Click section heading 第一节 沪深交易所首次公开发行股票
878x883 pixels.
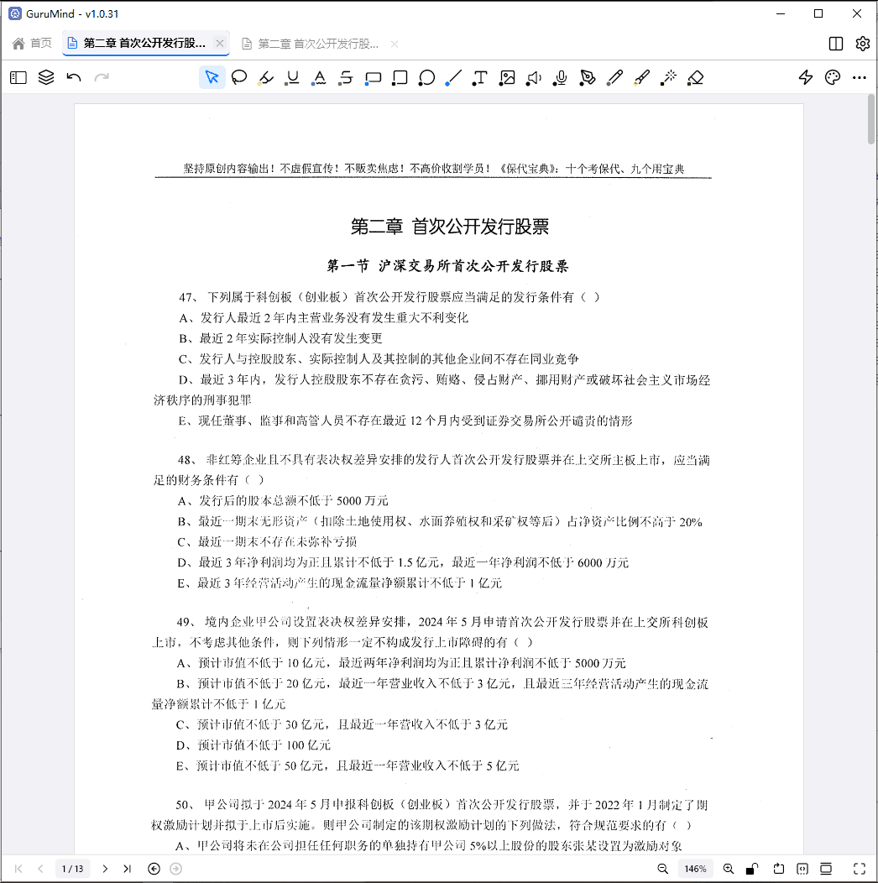pyautogui.click(x=447, y=266)
